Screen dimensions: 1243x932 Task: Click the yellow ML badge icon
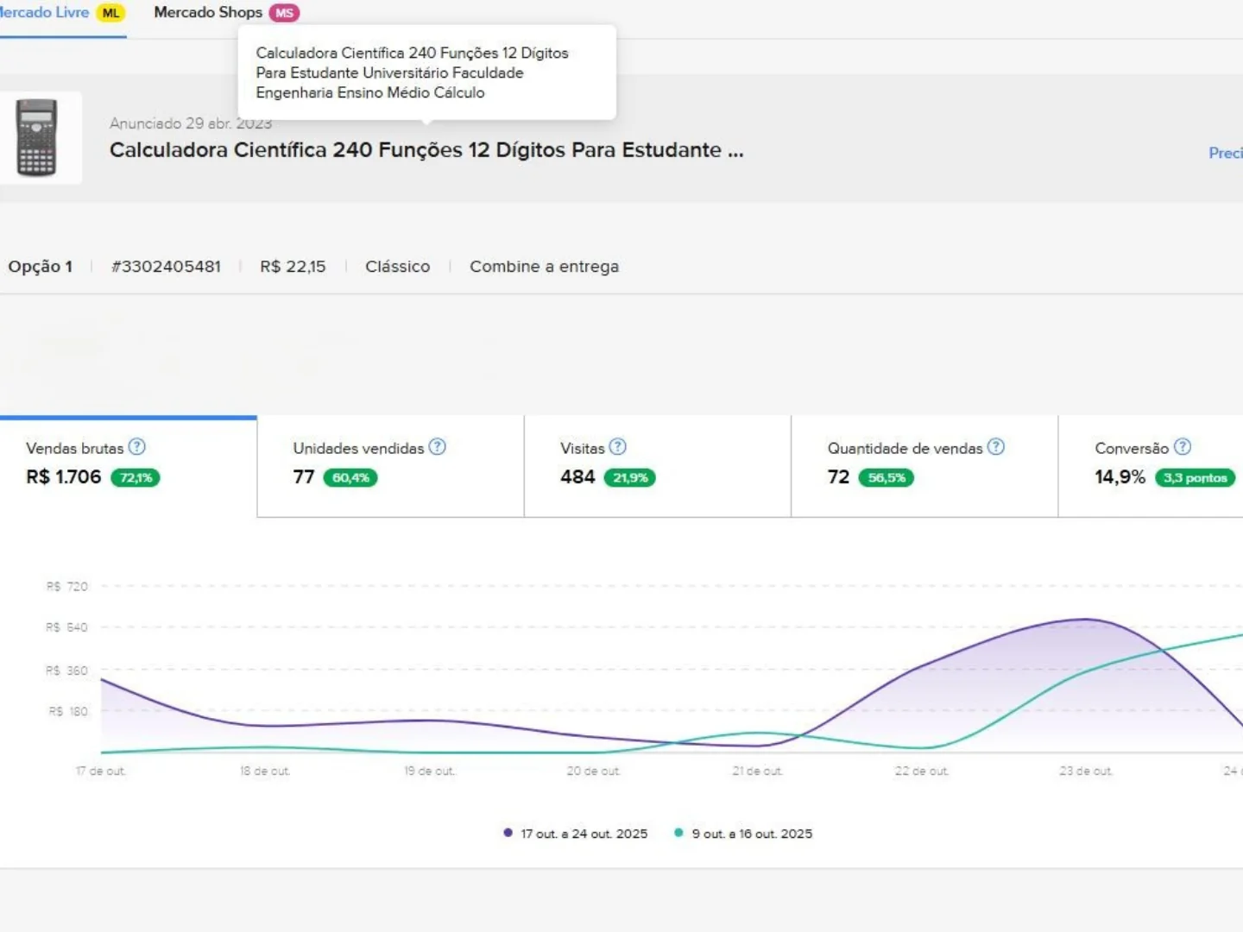pyautogui.click(x=111, y=13)
